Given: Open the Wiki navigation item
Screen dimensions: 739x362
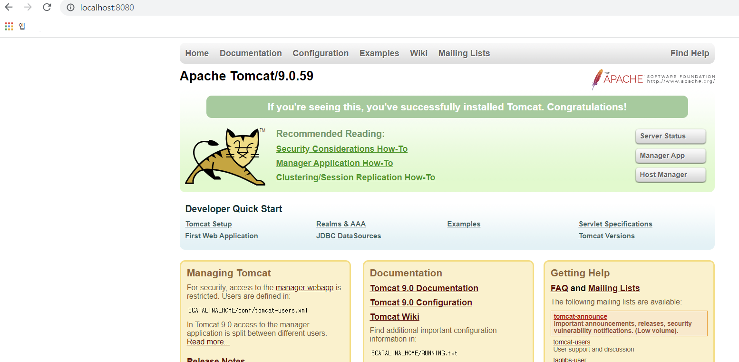Looking at the screenshot, I should [418, 53].
